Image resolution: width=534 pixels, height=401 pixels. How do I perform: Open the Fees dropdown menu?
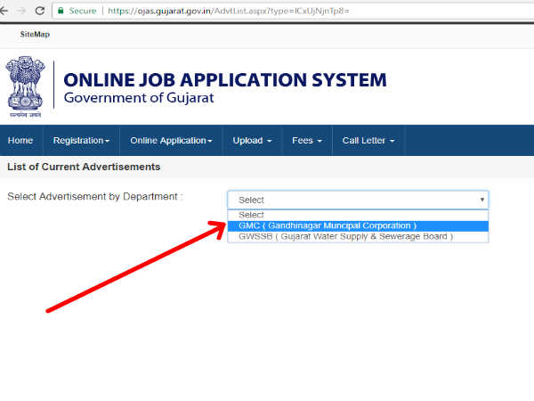(x=307, y=141)
